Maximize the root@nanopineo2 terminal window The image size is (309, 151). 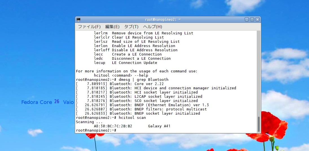[x=252, y=20]
